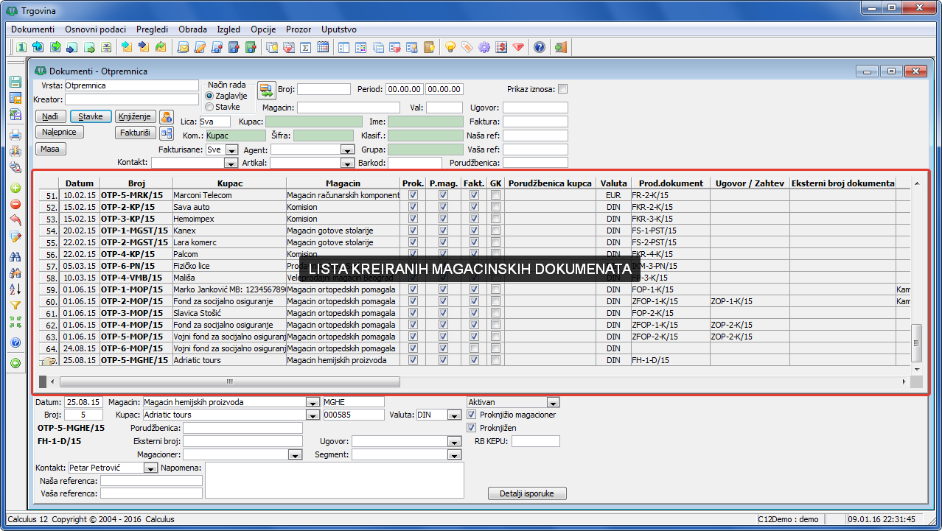
Task: Click the sigma sum icon in main toolbar
Action: [x=305, y=48]
